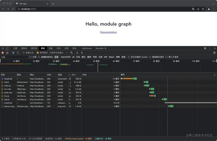Sort by the 状态 status column header
The image size is (217, 141).
(x=52, y=75)
